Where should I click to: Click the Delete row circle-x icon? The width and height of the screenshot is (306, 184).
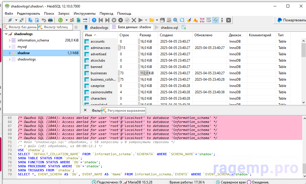(121, 20)
